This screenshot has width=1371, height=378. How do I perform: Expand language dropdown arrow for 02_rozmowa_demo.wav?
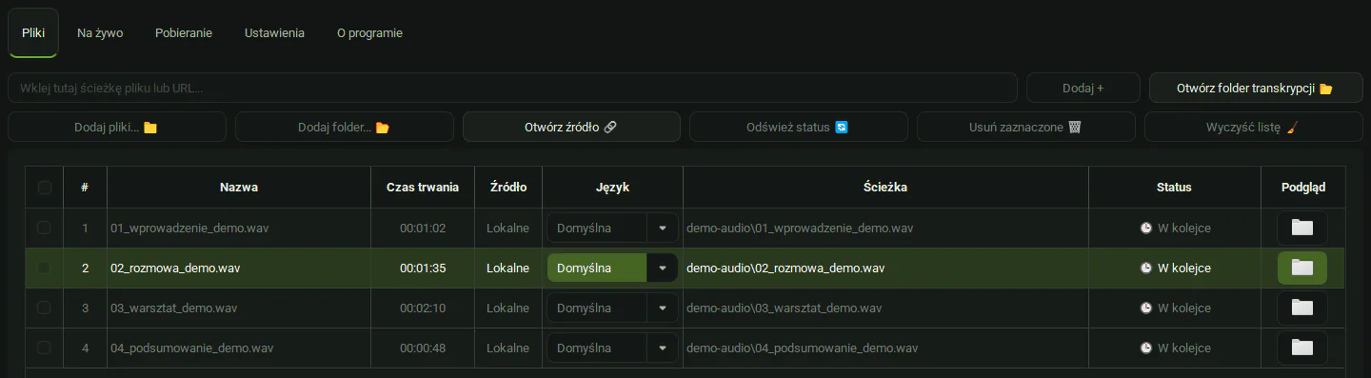pyautogui.click(x=662, y=269)
